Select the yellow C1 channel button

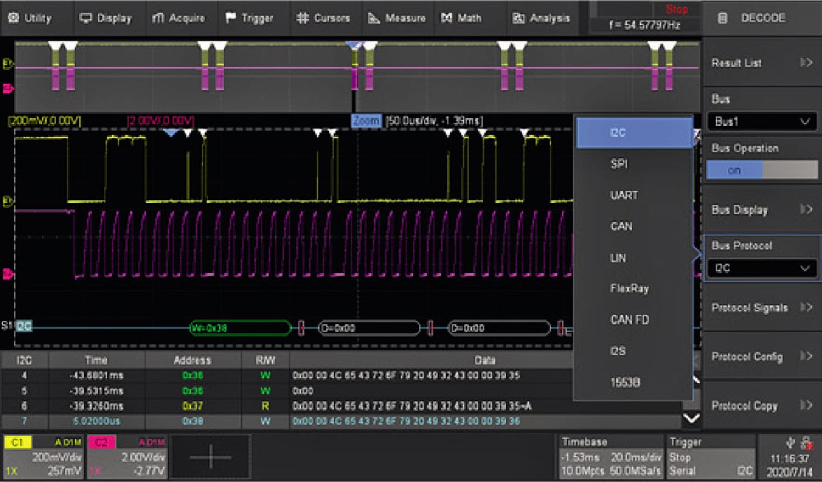tap(18, 441)
